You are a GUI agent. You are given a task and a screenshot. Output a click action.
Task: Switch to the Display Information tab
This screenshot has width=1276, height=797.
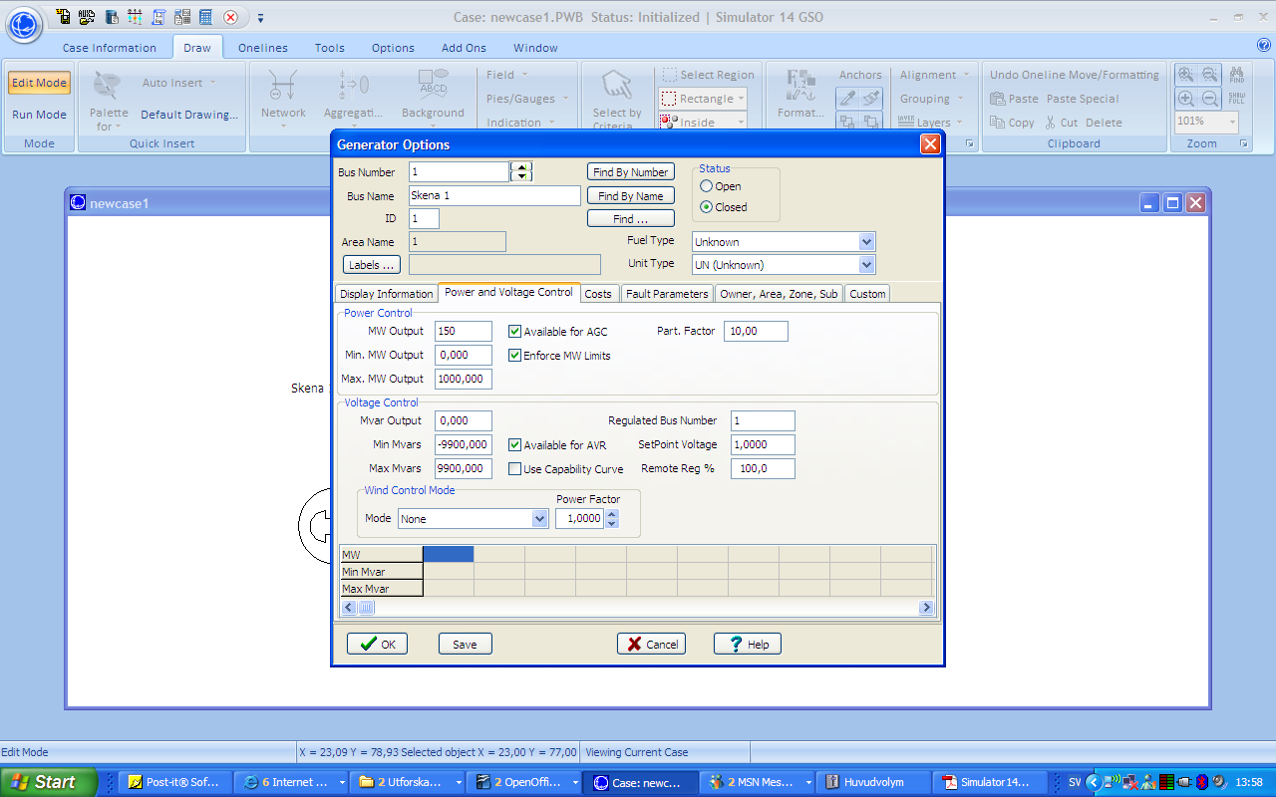click(x=387, y=294)
